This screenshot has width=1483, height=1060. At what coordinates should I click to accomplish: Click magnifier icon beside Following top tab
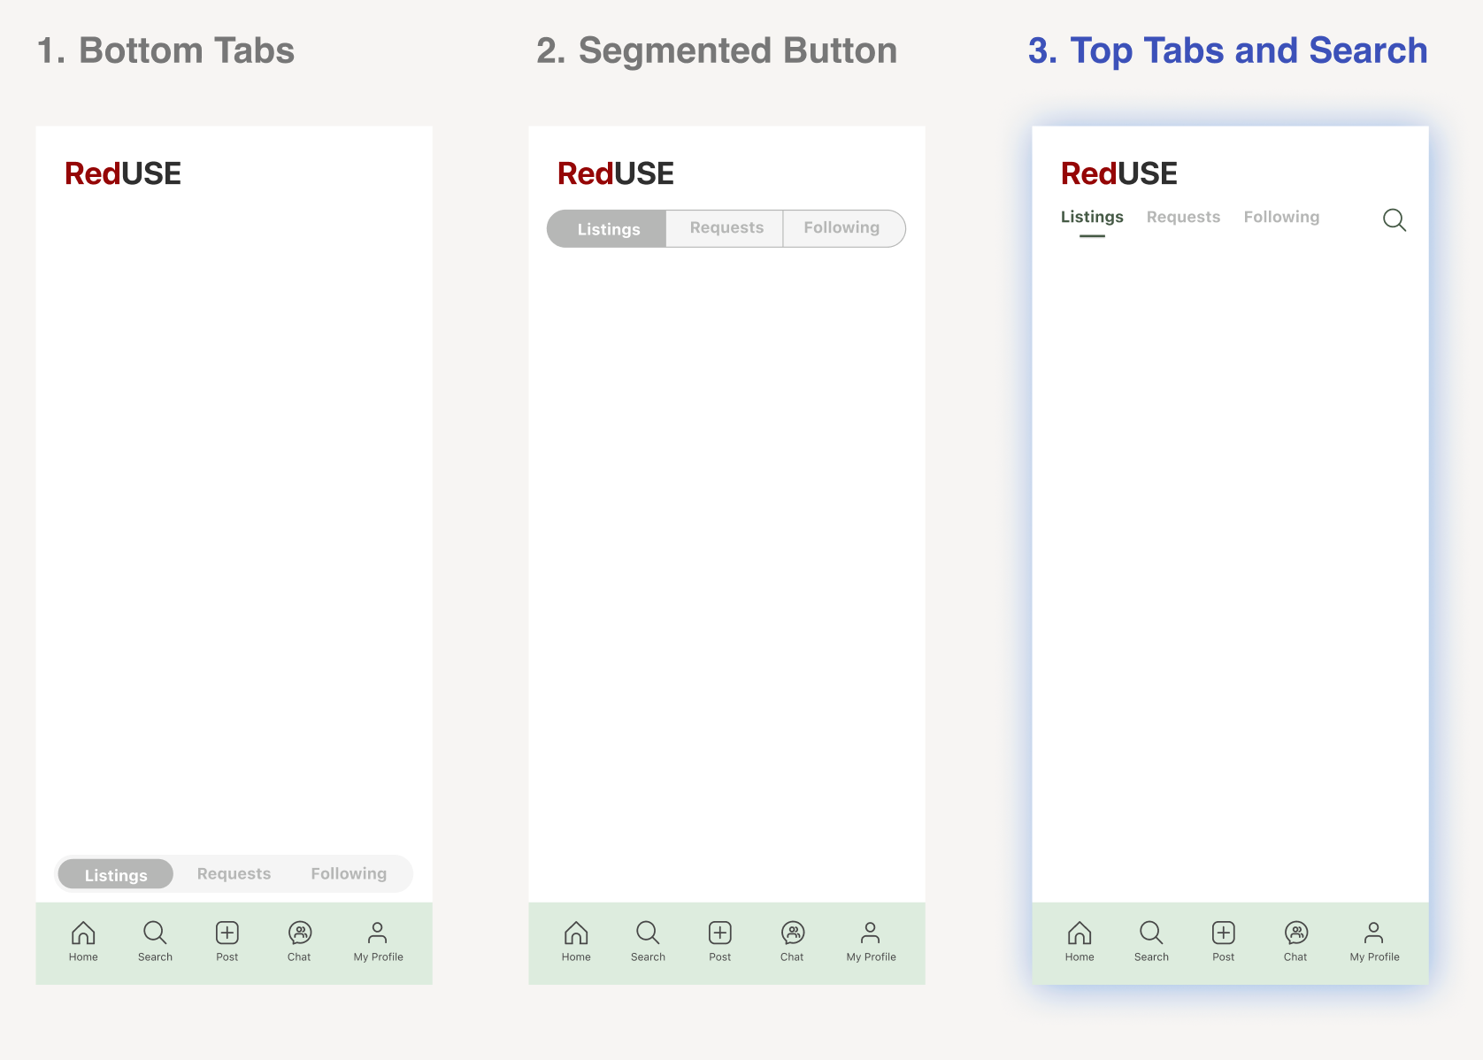pyautogui.click(x=1395, y=220)
